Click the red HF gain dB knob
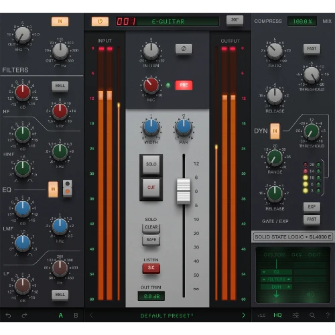 (x=23, y=92)
